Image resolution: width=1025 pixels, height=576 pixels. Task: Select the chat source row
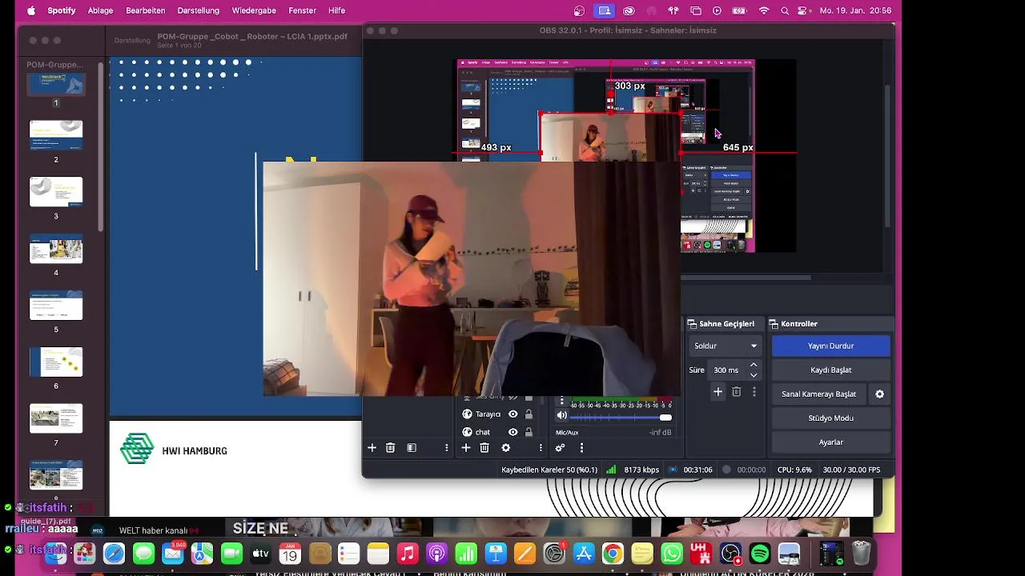coord(496,432)
